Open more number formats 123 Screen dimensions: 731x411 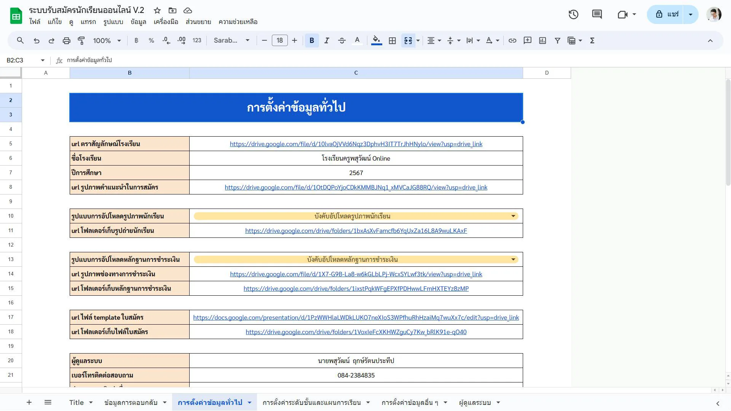197,40
